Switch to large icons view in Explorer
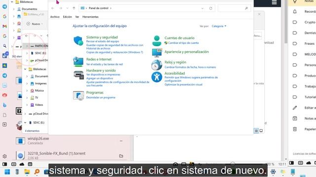This screenshot has height=177, width=316. pos(261,131)
